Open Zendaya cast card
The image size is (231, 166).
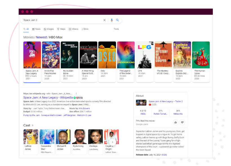[95, 142]
